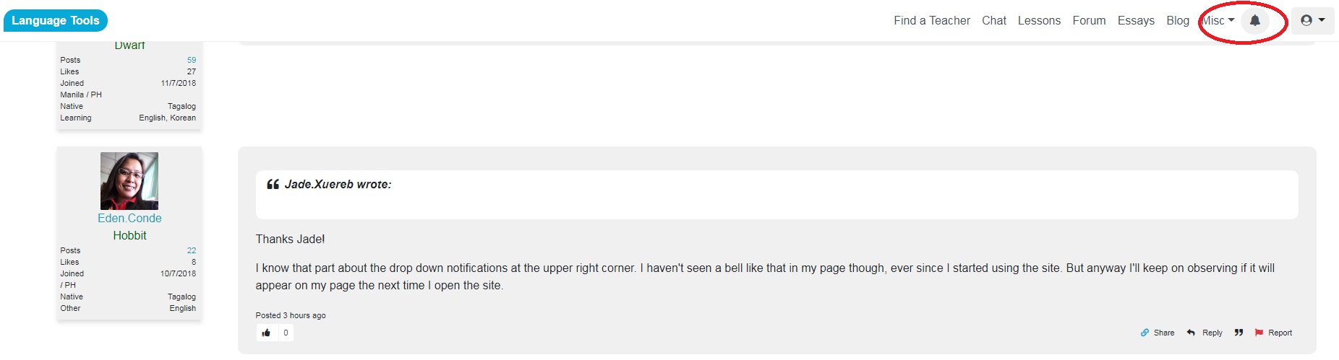View the Dwarf user's 59 posts
Viewport: 1339px width, 360px height.
[x=192, y=60]
